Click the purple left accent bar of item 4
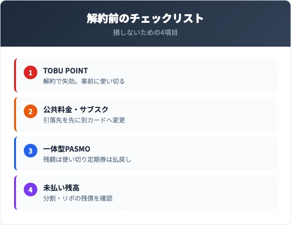Viewport: 291px width, 225px height. (15, 192)
